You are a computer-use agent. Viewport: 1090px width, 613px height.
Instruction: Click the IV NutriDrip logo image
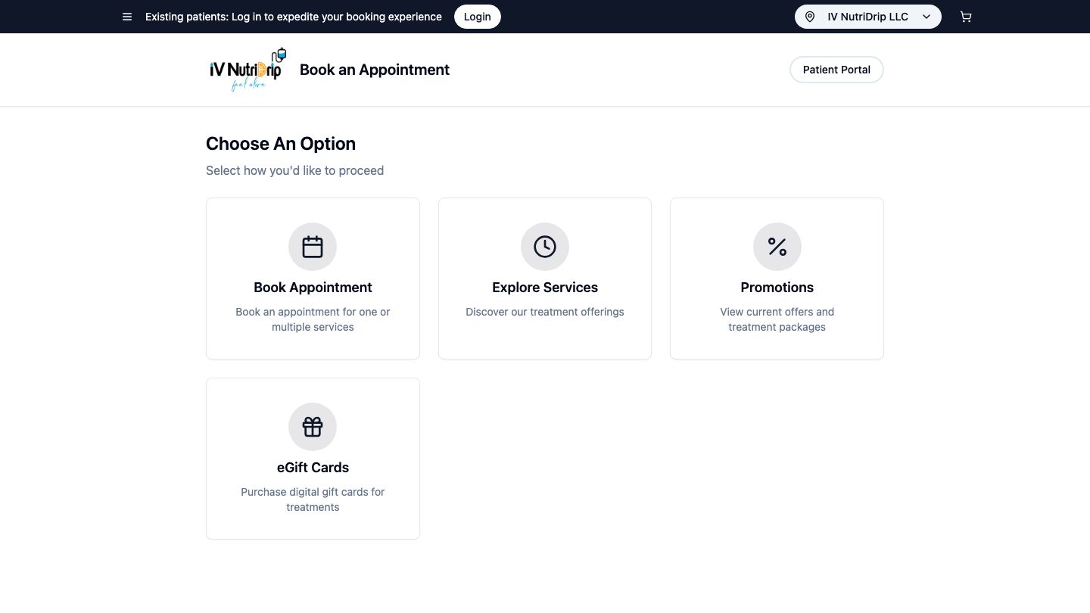(248, 70)
